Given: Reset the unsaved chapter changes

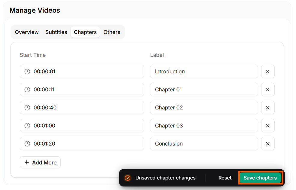Looking at the screenshot, I should click(x=225, y=178).
